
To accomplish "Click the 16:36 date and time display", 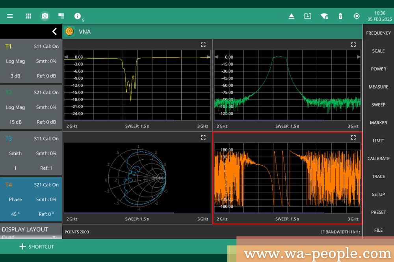I will pos(380,16).
